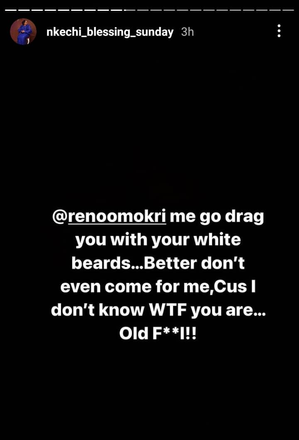The width and height of the screenshot is (299, 440).
Task: Tap the second story progress segment
Action: (24, 10)
